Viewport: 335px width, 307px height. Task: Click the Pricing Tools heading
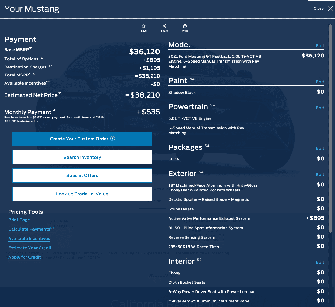25,212
